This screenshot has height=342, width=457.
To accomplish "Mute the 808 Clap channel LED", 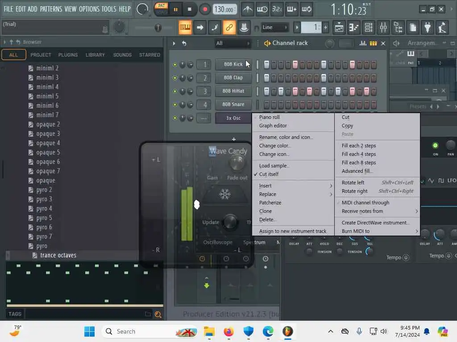I will (x=174, y=78).
